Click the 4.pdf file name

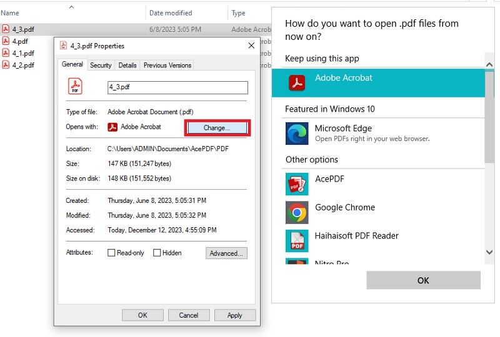pyautogui.click(x=20, y=41)
